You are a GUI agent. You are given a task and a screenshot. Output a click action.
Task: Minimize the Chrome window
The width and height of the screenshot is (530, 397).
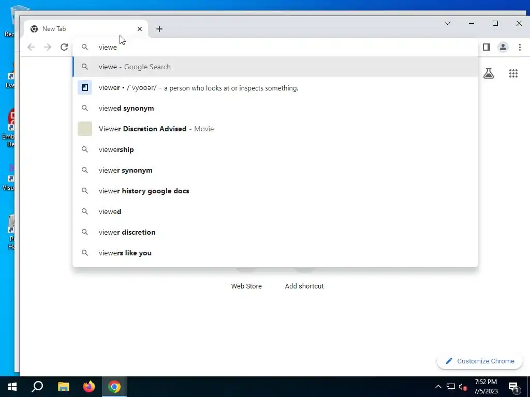point(472,23)
